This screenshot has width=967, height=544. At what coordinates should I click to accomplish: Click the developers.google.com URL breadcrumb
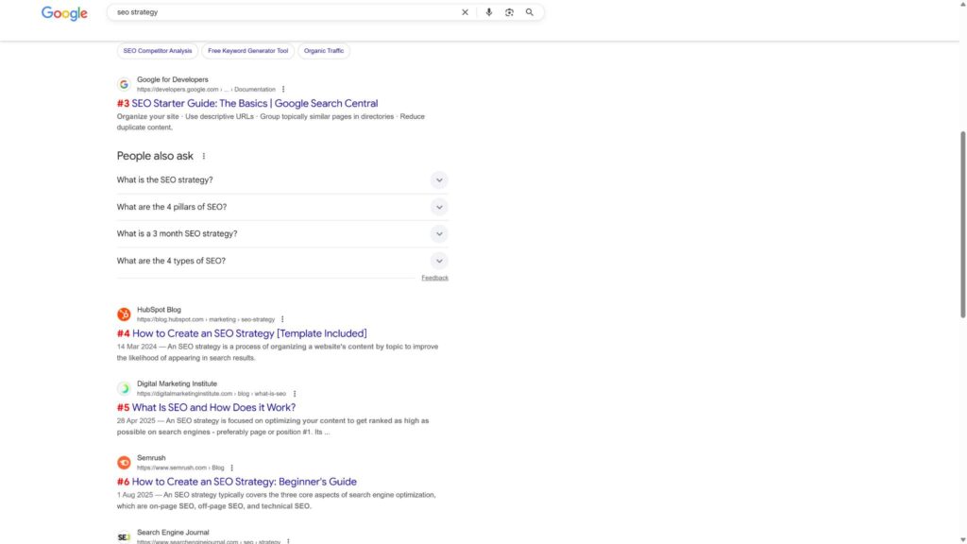206,90
